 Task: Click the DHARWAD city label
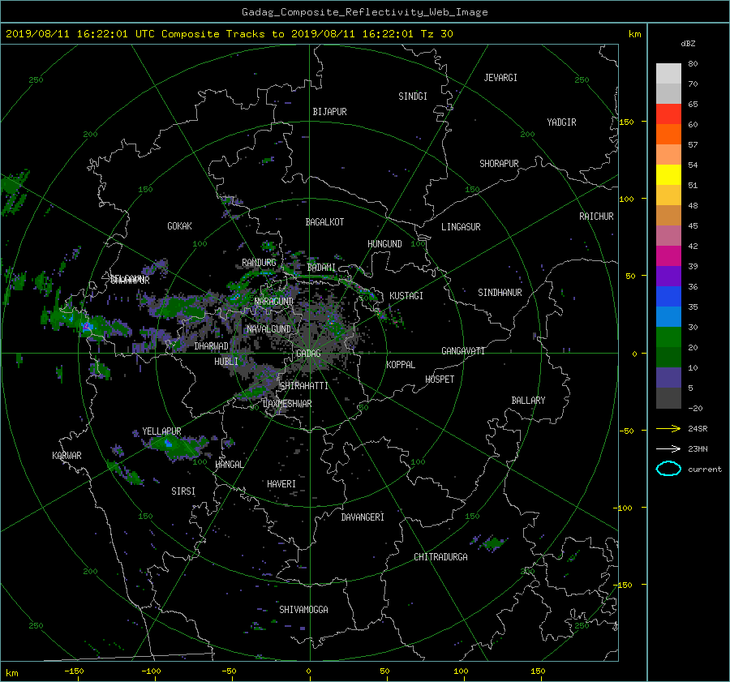click(x=212, y=346)
